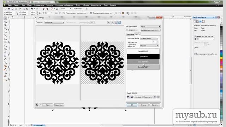Click the delete color trash icon
The width and height of the screenshot is (226, 127).
158,97
